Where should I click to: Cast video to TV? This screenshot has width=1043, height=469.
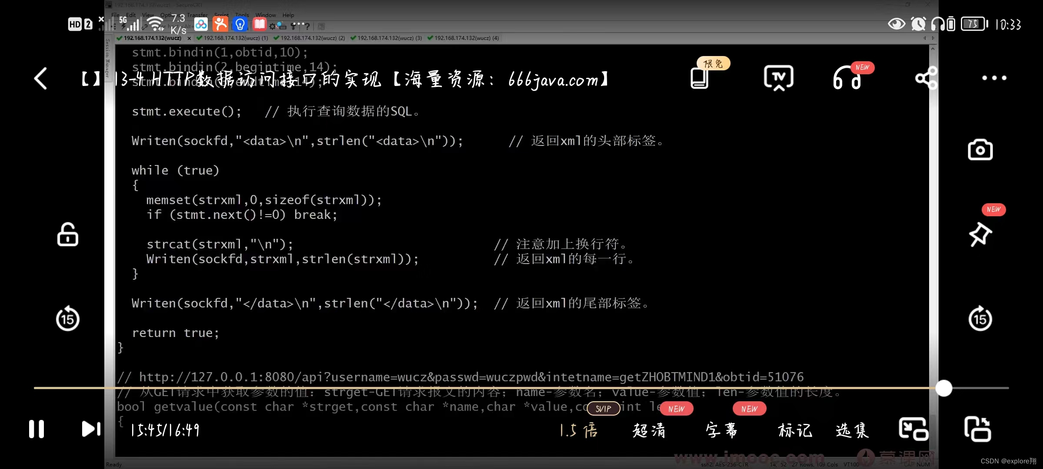pyautogui.click(x=778, y=79)
